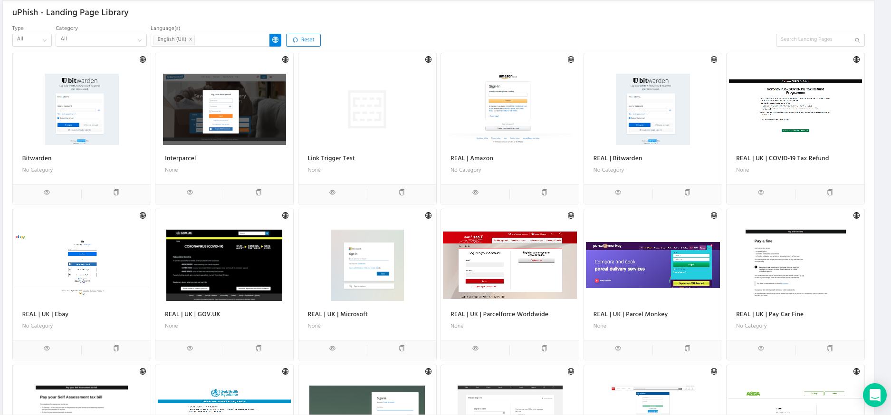
Task: Click globe icon on REAL | Amazon card
Action: 571,59
